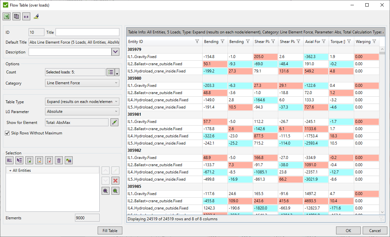Click the Fill Table button

110,230
